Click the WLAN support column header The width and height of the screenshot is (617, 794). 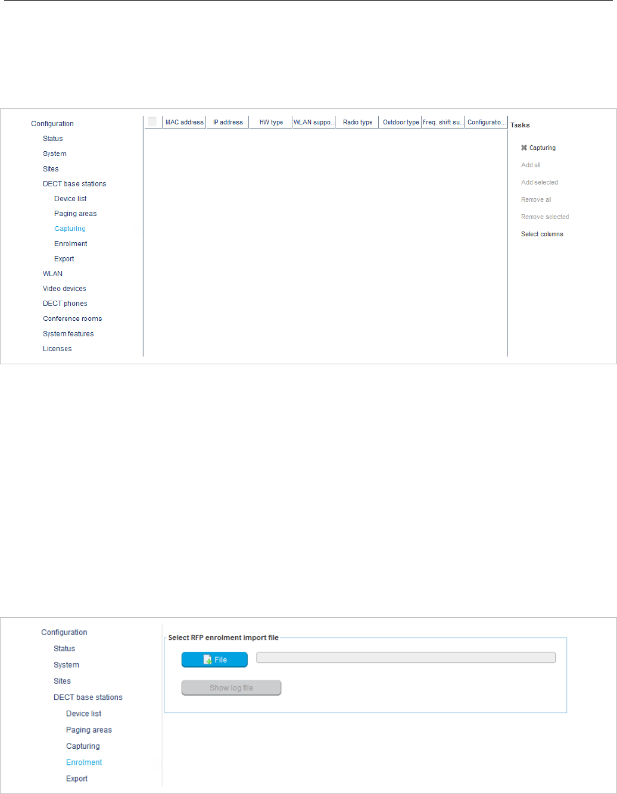pyautogui.click(x=314, y=122)
